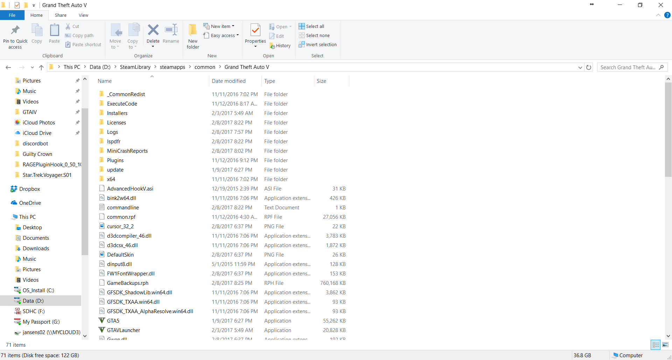Click the file list vertical scrollbar thumb
This screenshot has width=672, height=360.
668,129
